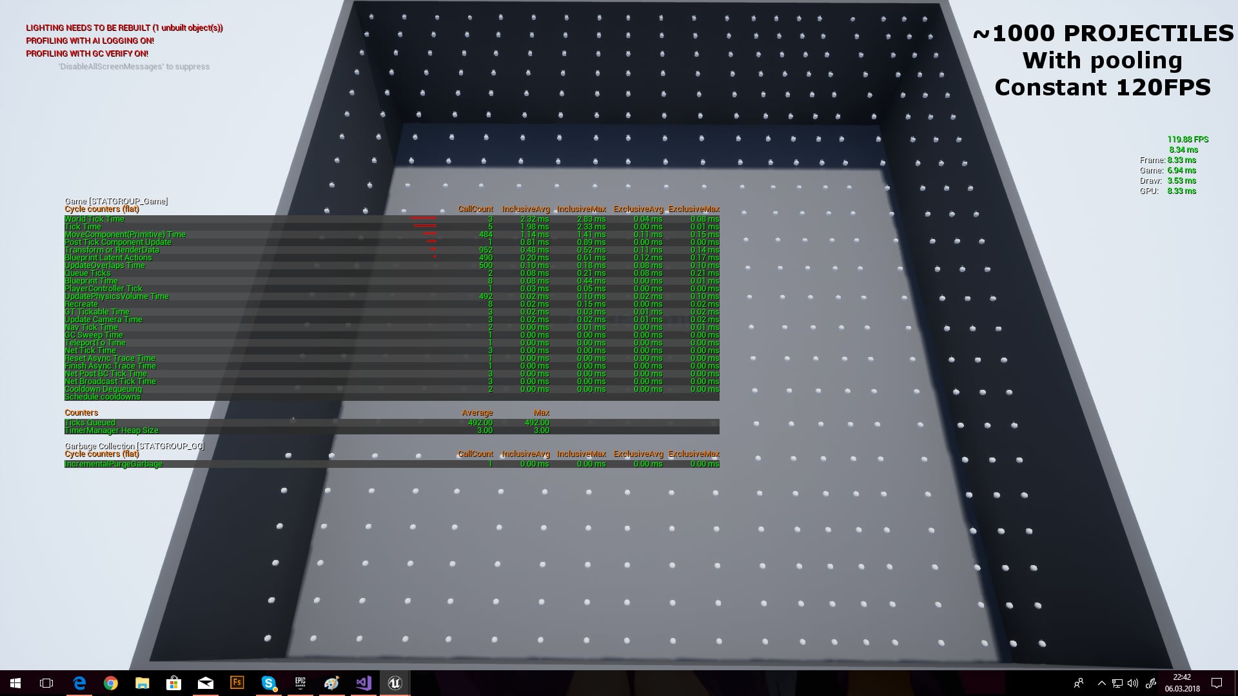This screenshot has height=696, width=1238.
Task: Open the Paint palette taskbar app
Action: pyautogui.click(x=332, y=683)
